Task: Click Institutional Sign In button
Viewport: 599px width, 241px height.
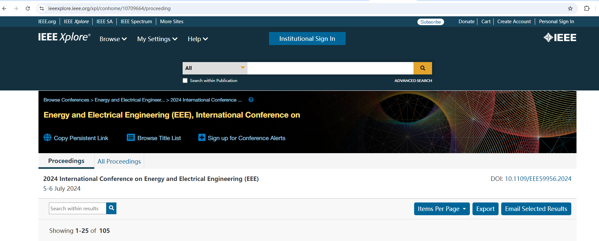Action: [x=307, y=39]
